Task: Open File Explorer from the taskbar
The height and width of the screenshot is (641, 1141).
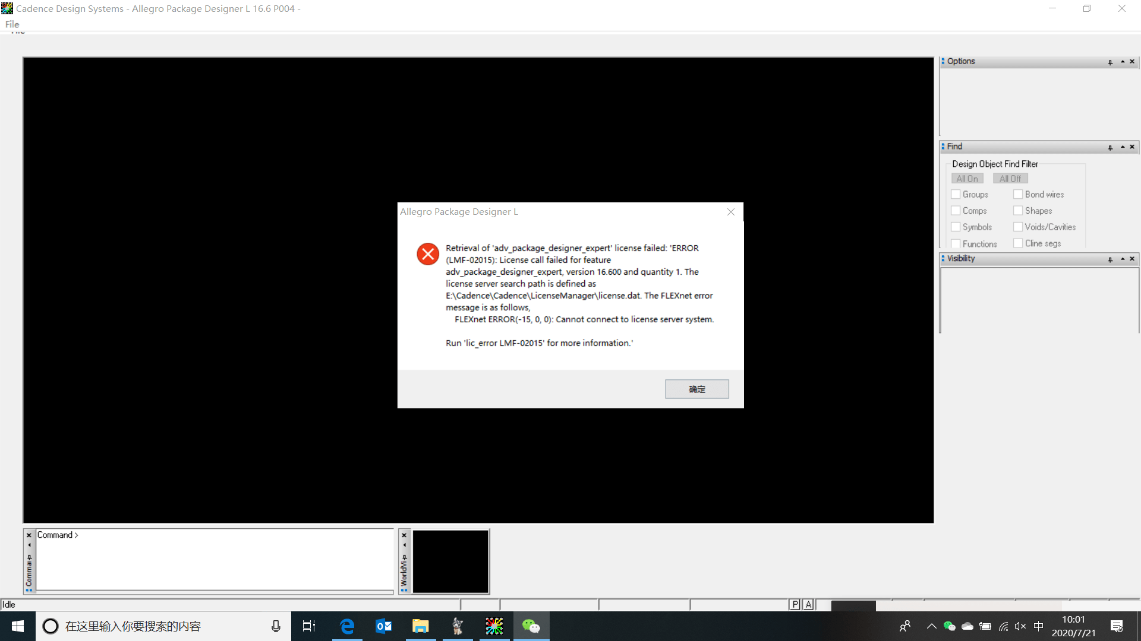Action: point(421,626)
